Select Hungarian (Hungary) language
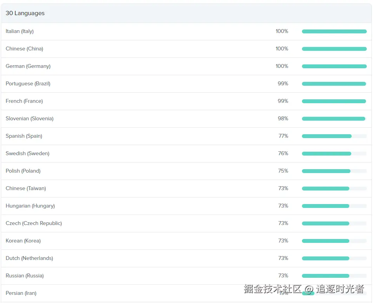 coord(30,206)
